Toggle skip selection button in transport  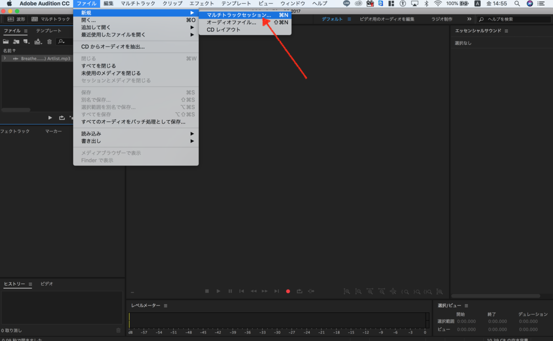tap(312, 291)
